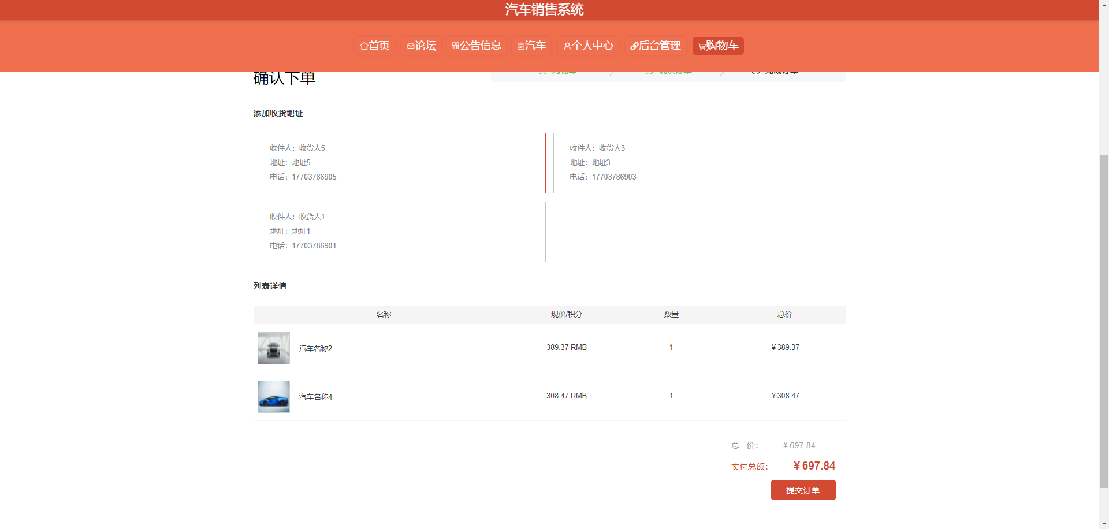The image size is (1109, 529).
Task: Click the 汽车名称4 product name link
Action: tap(315, 397)
